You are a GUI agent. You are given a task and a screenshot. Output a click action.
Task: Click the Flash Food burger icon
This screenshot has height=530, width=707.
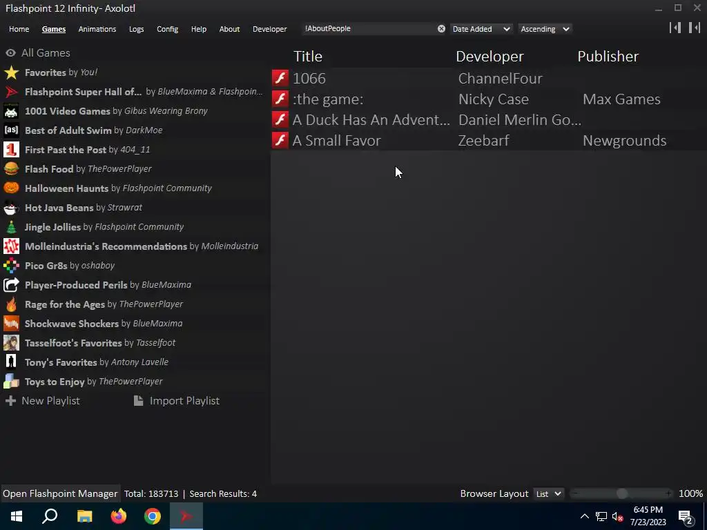(x=11, y=169)
